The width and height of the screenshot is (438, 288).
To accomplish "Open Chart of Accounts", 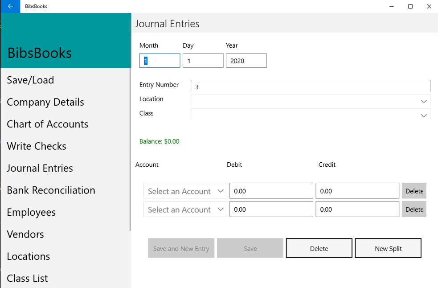I will point(47,124).
